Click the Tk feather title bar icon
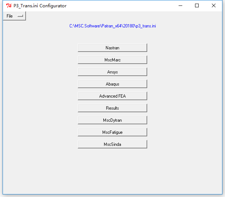Viewport: 225px width, 197px height. coord(9,6)
